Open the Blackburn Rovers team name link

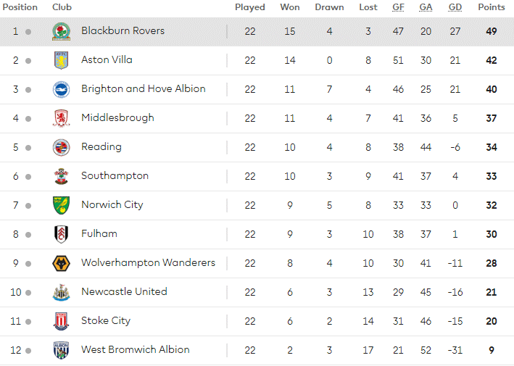(x=123, y=30)
